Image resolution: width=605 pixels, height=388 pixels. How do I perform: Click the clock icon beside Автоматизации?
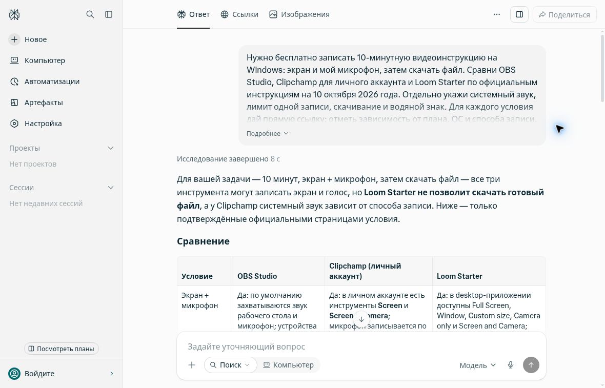14,81
